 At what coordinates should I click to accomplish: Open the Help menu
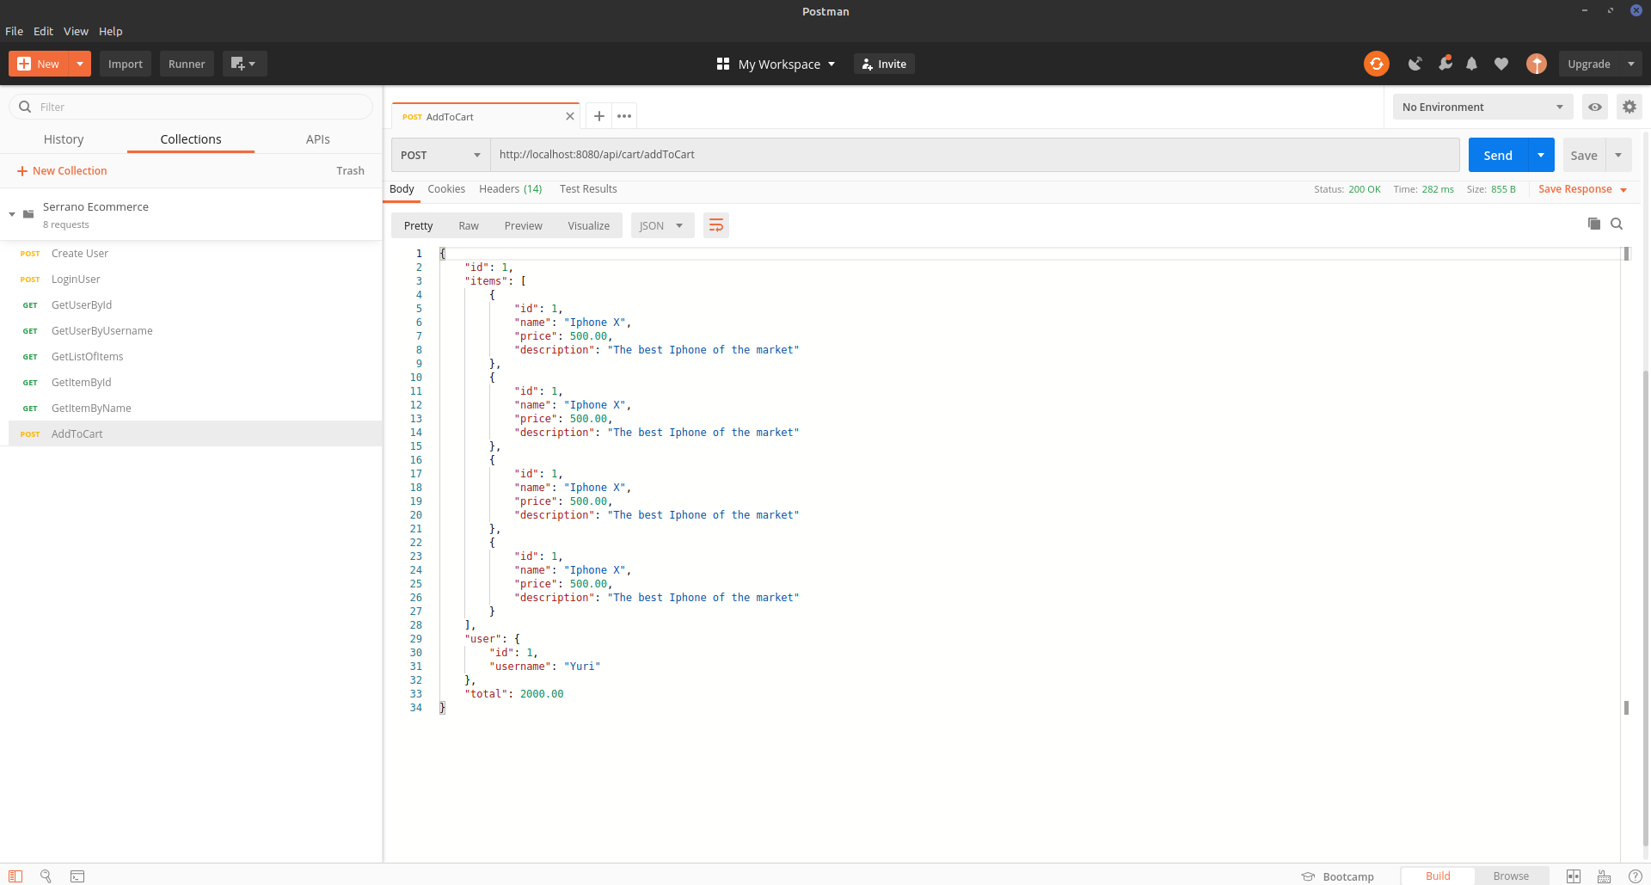tap(111, 31)
